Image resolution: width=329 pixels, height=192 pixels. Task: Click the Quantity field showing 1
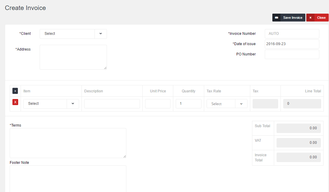click(188, 104)
